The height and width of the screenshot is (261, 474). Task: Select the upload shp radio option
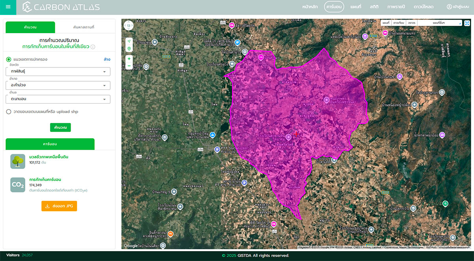(x=9, y=112)
